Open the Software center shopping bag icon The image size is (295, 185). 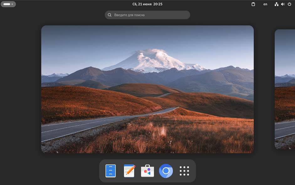coord(147,171)
